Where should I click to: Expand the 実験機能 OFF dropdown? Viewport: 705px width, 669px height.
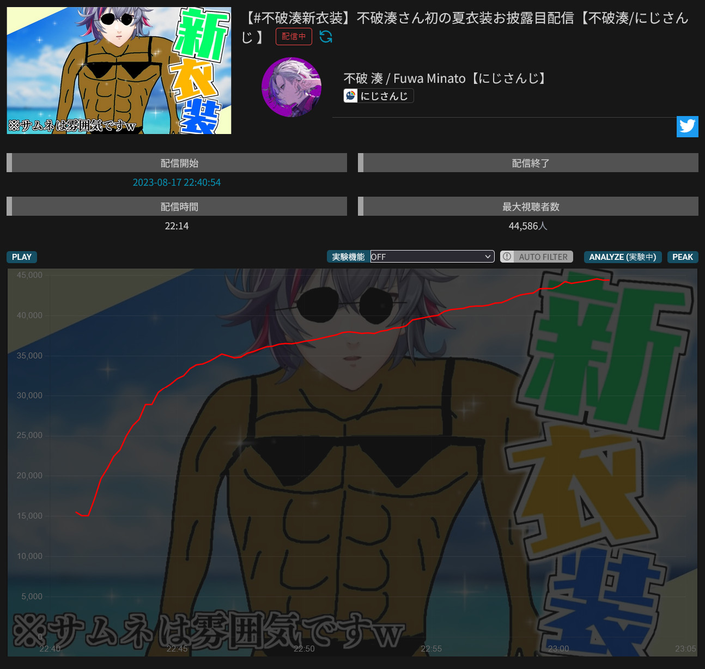pos(432,257)
